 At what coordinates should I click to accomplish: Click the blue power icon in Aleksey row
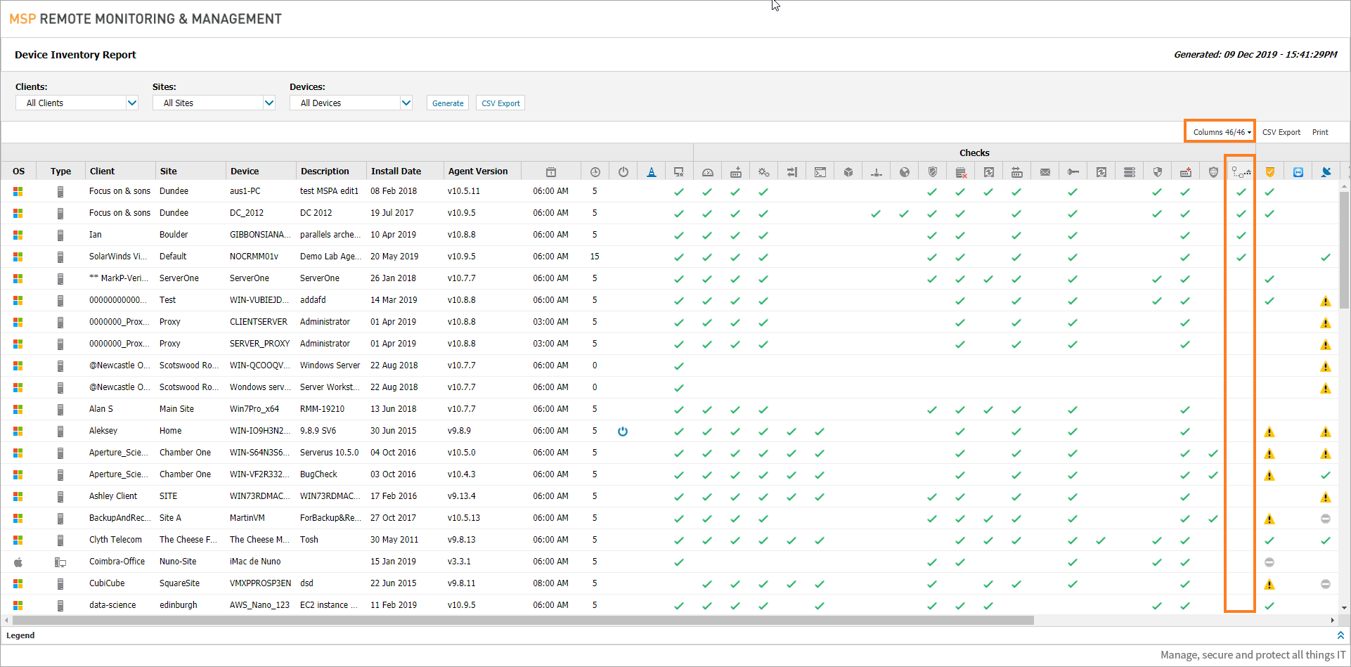623,431
